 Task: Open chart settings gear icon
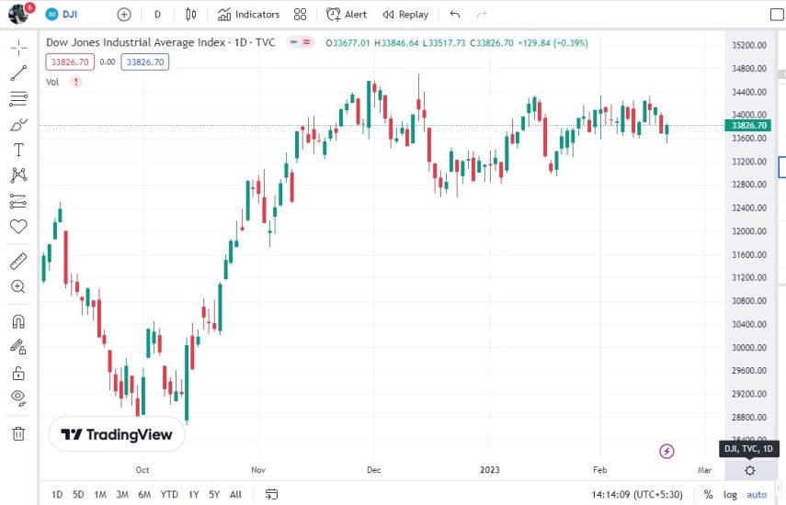pyautogui.click(x=750, y=470)
